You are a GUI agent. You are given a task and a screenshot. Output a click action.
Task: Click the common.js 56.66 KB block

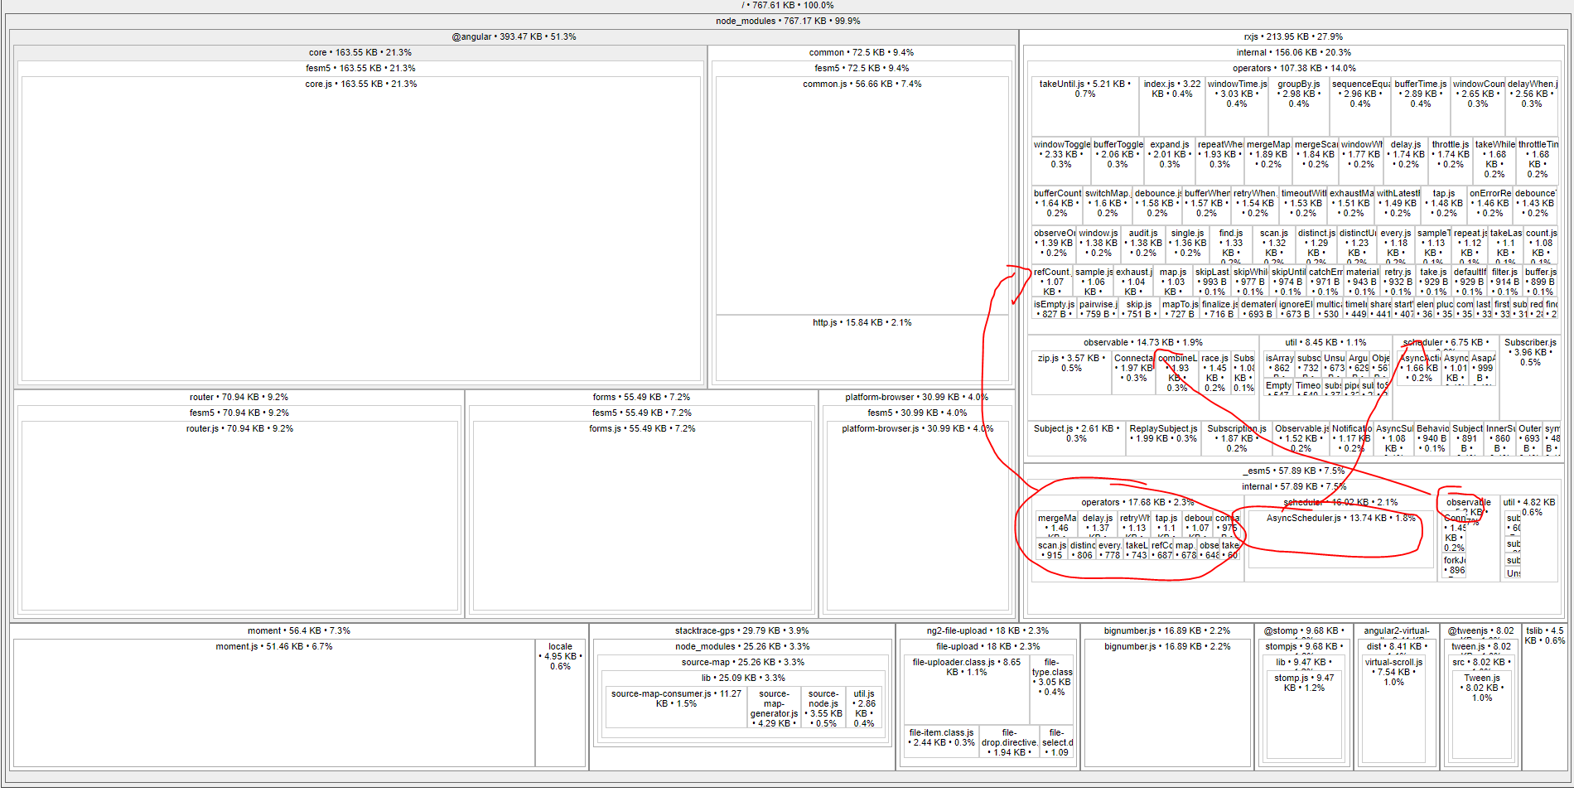tap(862, 196)
